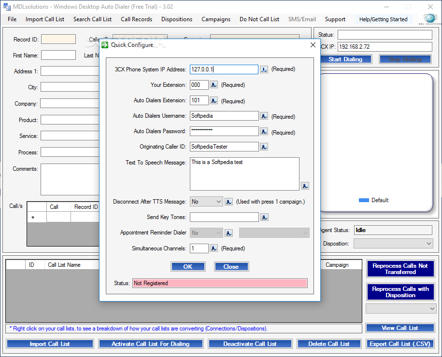Open Help/Getting Started menu

click(384, 19)
